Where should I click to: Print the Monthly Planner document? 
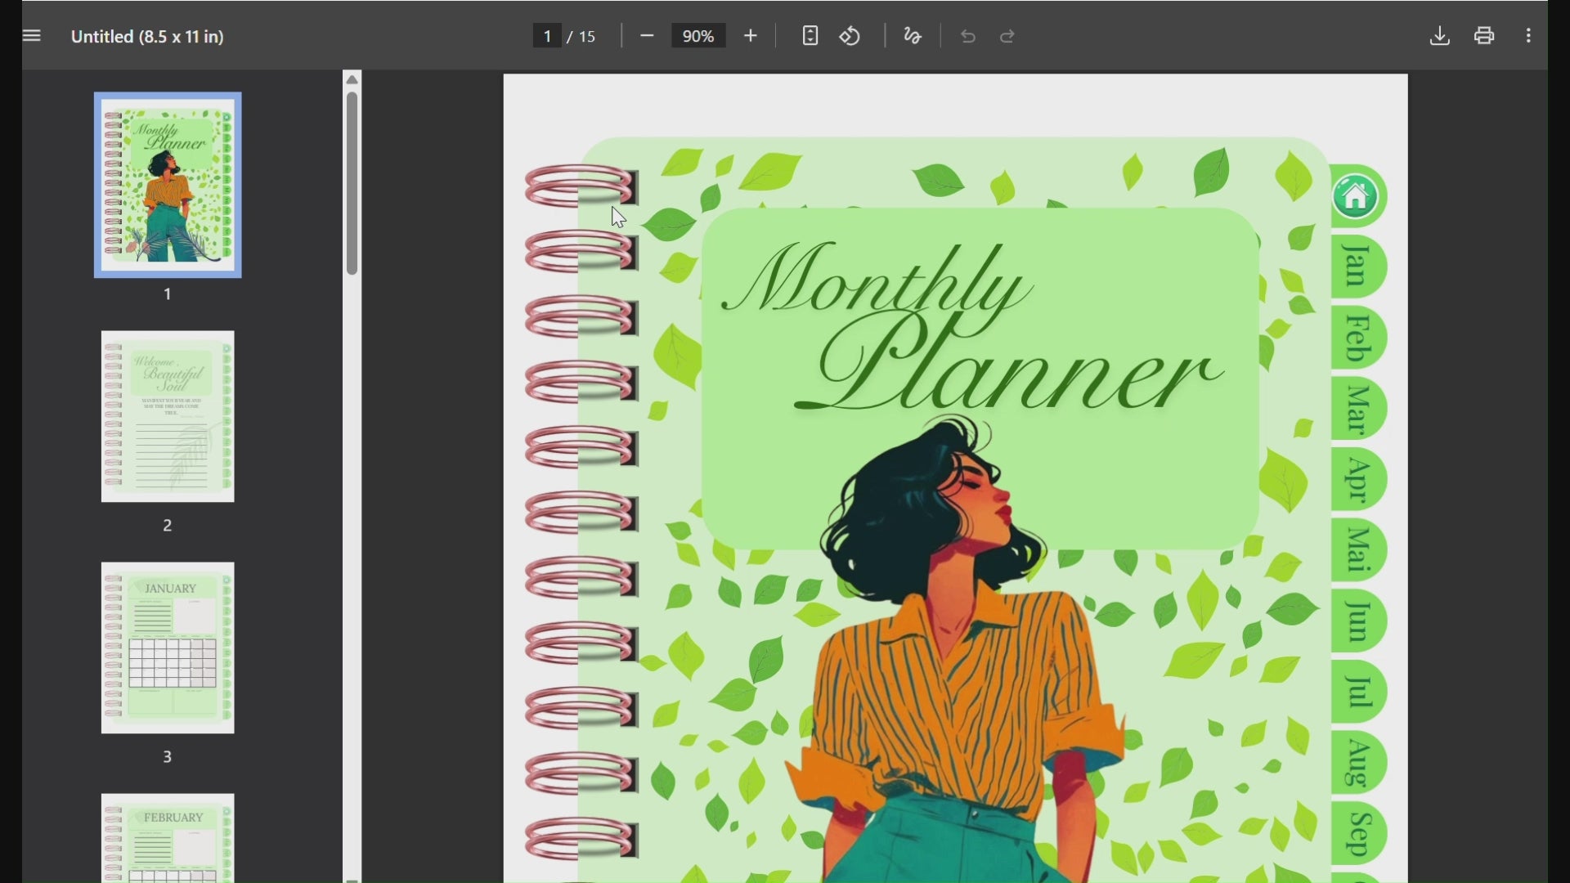click(1484, 36)
